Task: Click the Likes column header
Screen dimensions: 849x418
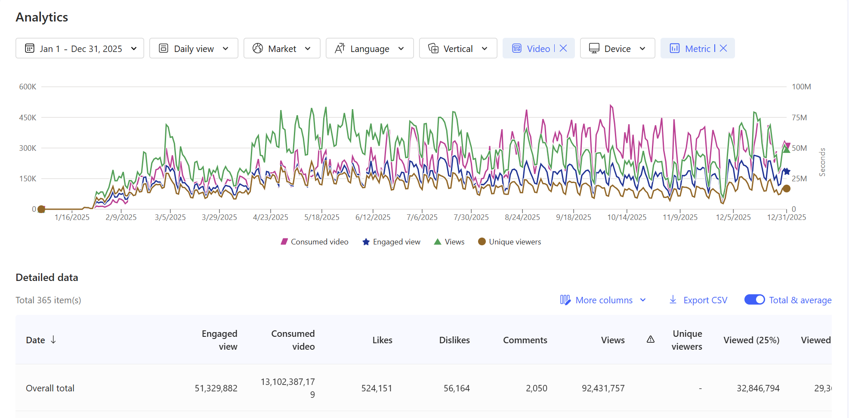Action: point(382,340)
